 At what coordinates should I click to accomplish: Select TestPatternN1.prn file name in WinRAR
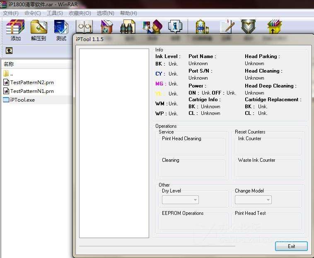(x=32, y=91)
